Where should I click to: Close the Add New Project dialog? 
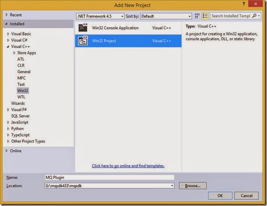(256, 4)
